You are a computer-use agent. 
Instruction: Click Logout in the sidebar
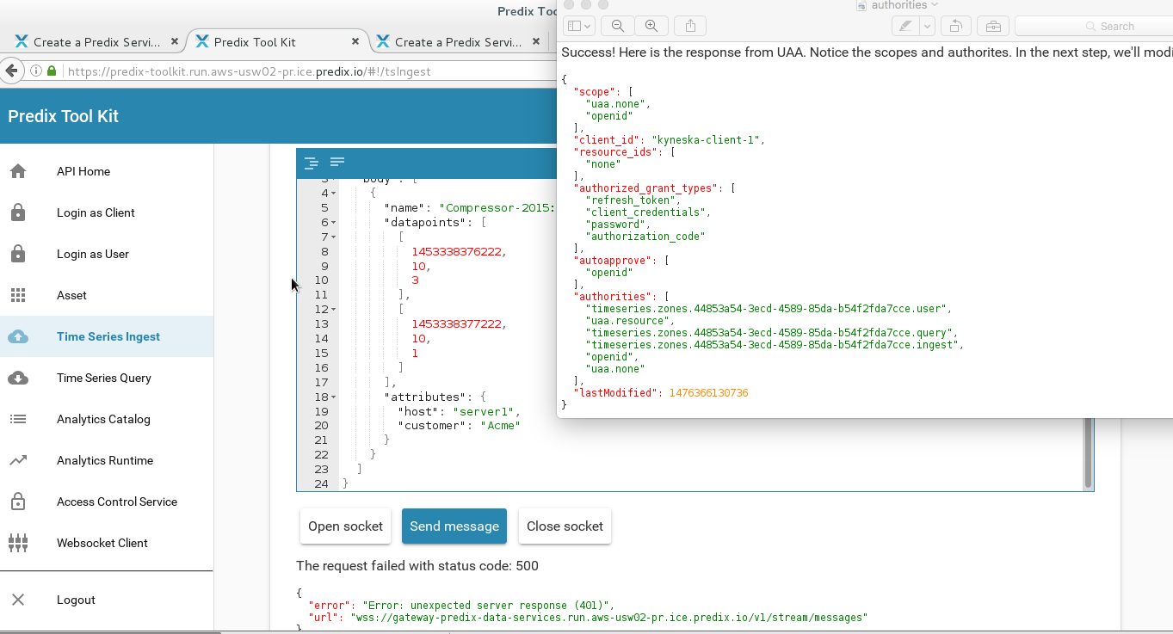[x=107, y=600]
